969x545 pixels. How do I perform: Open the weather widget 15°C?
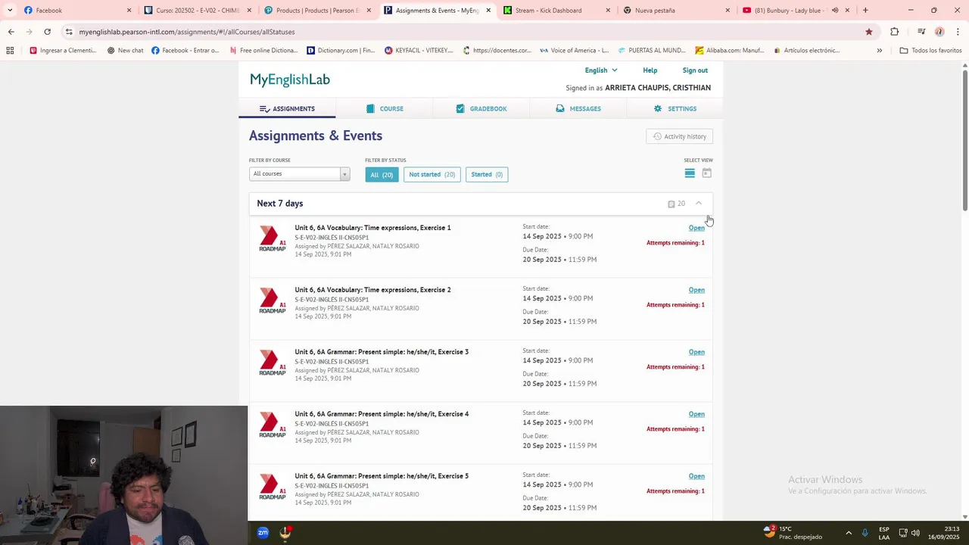point(792,533)
